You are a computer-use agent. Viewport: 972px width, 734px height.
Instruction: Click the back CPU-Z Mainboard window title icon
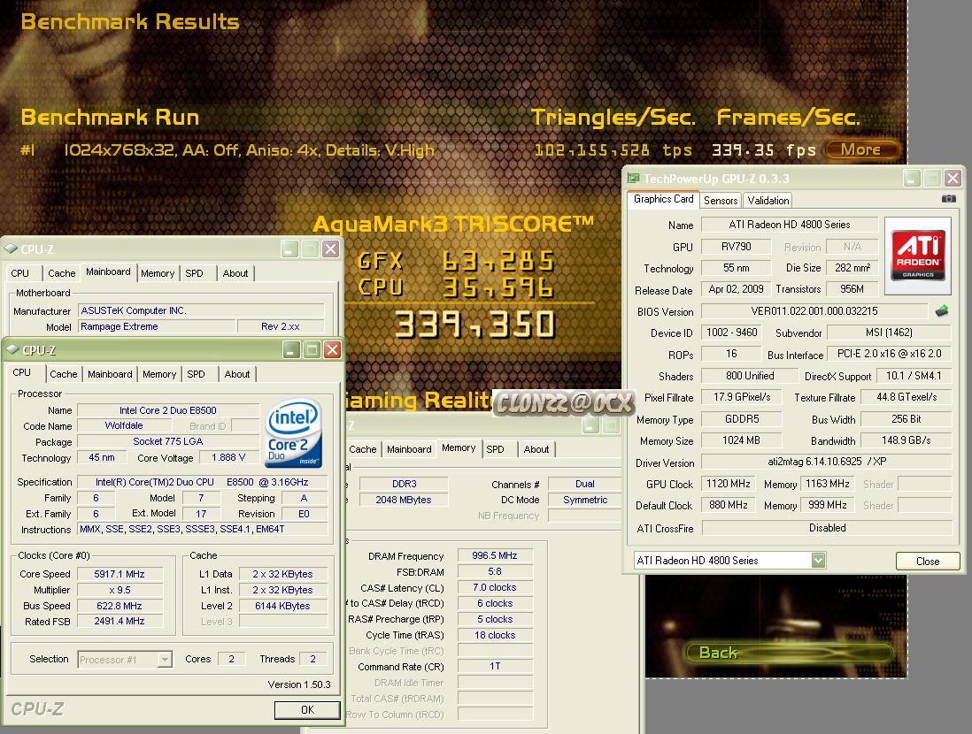[x=11, y=249]
